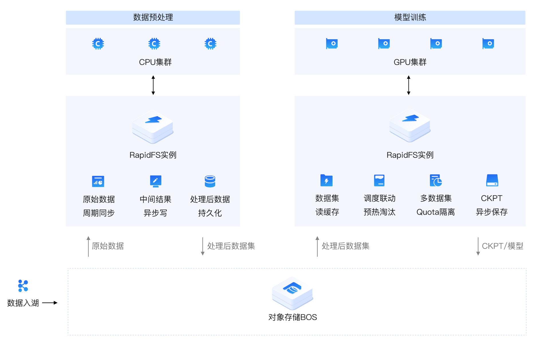Click the 处理后数据 持久化 database icon
The image size is (535, 347).
click(x=210, y=181)
